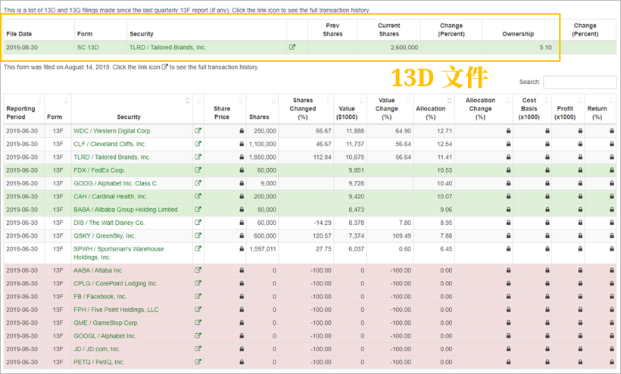
Task: Open BABA / Alibaba Group Holding Limited link
Action: 126,210
